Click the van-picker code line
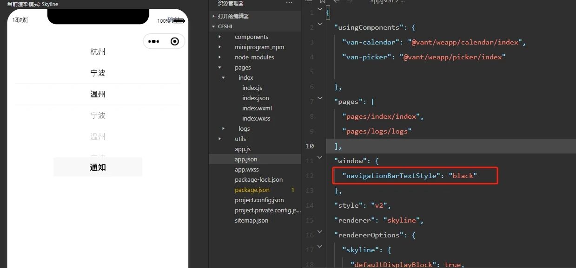 pyautogui.click(x=424, y=57)
